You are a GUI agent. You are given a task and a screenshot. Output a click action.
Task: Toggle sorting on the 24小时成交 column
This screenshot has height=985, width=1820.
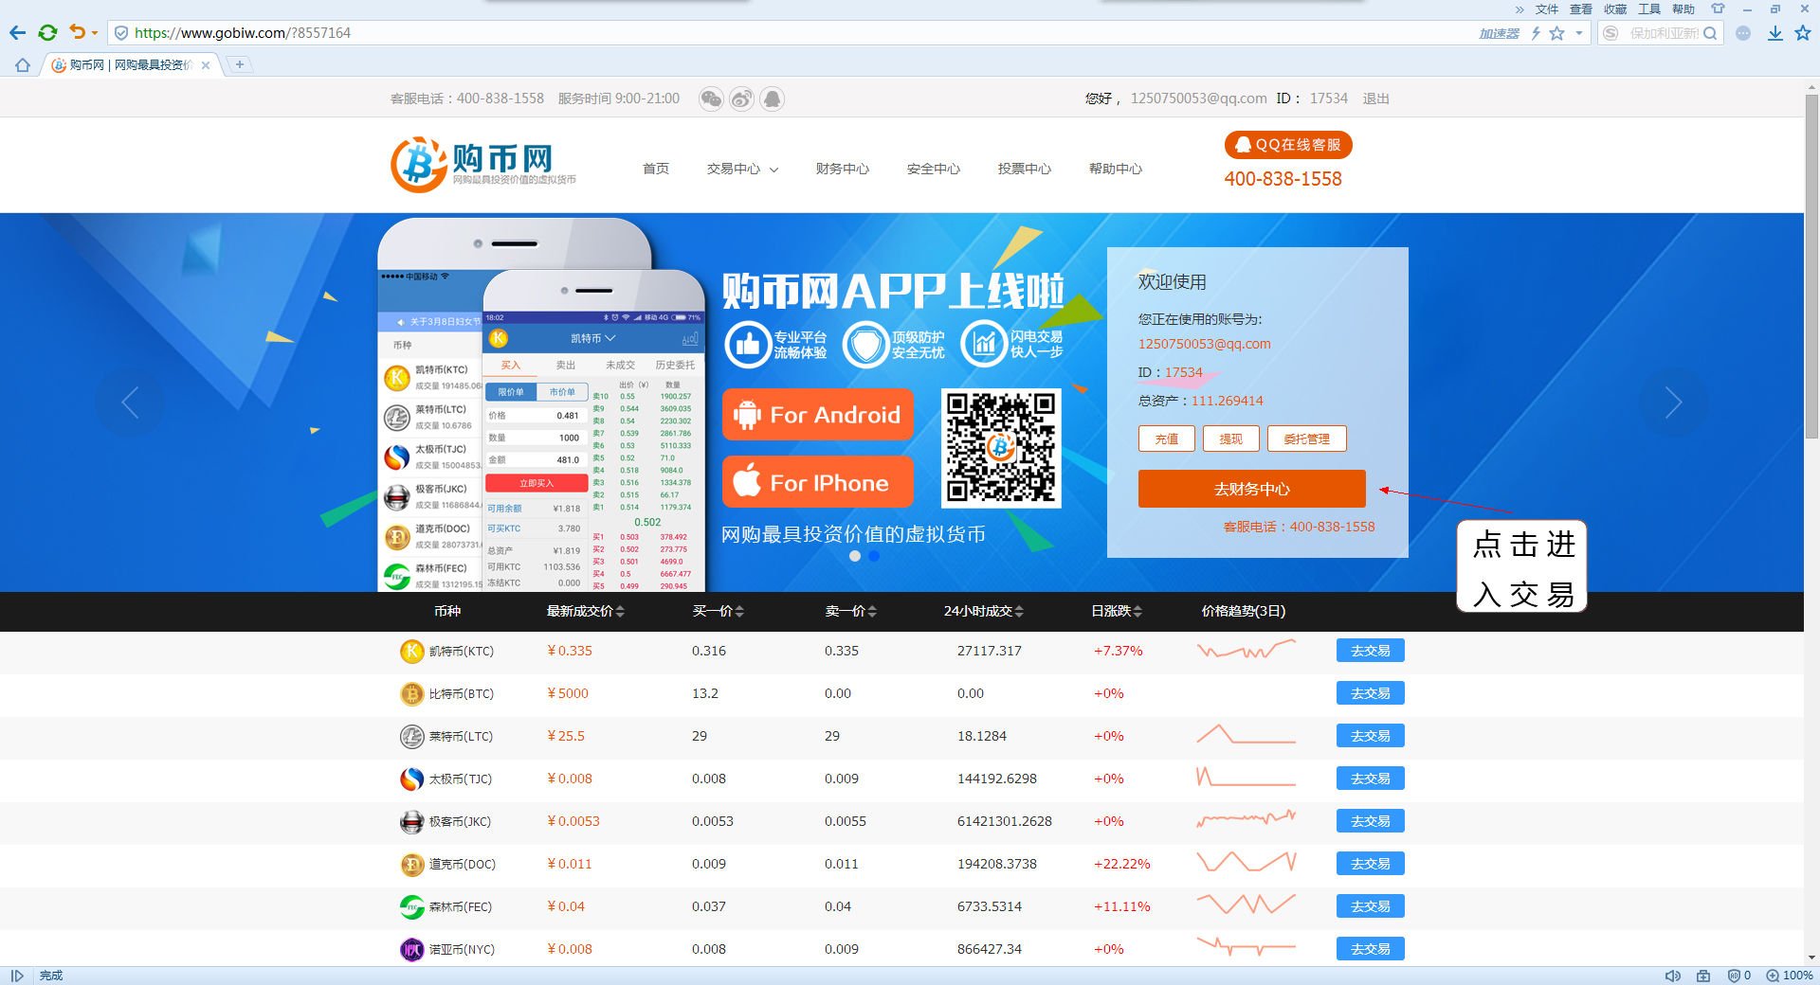click(x=1020, y=612)
